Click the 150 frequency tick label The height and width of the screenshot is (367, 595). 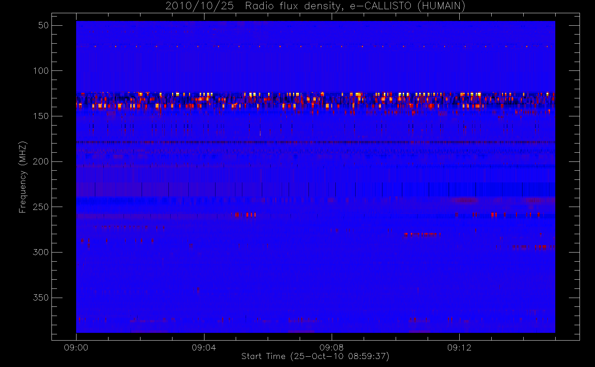pyautogui.click(x=41, y=116)
